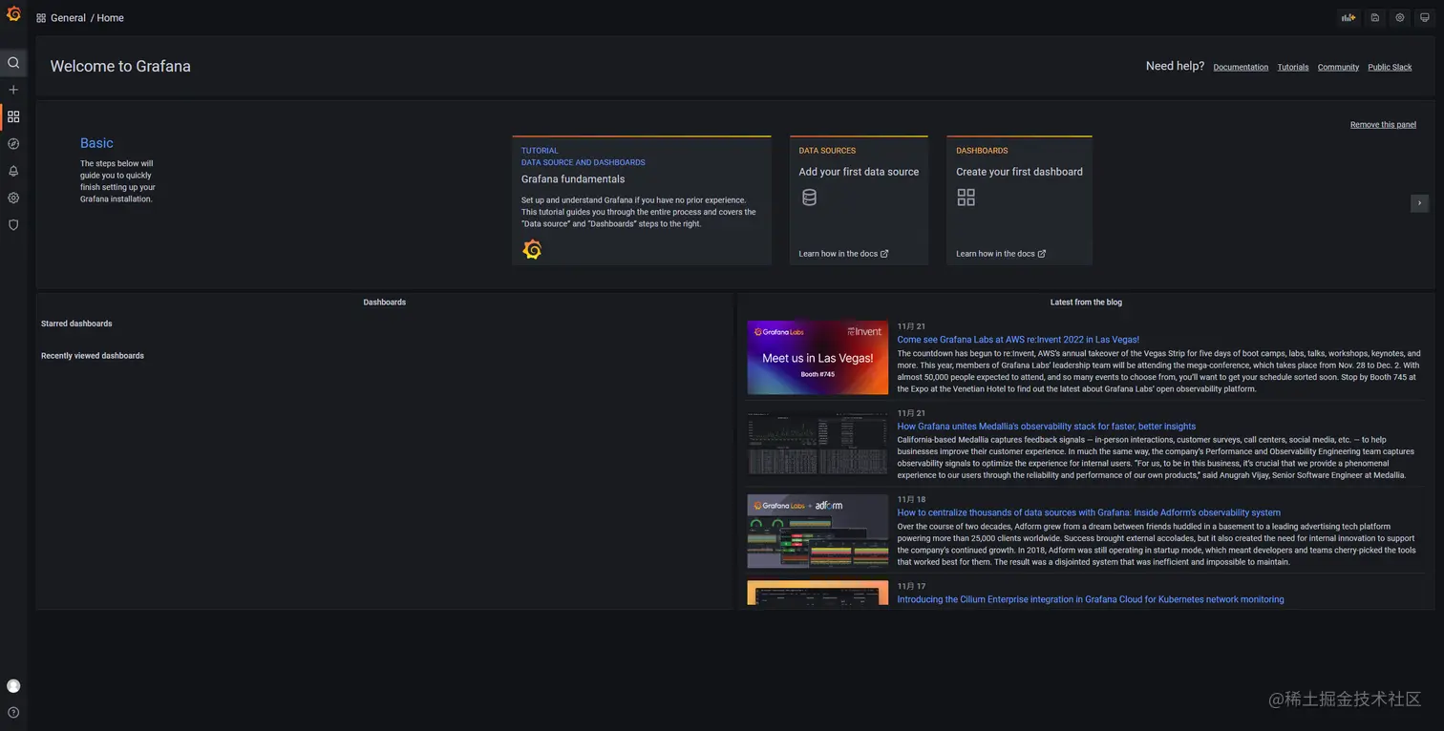Open Learn how in docs for data sources
This screenshot has height=731, width=1444.
(x=843, y=254)
